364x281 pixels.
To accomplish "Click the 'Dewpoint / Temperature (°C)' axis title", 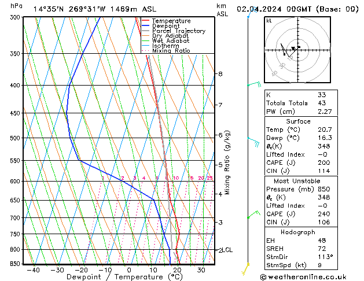I will (124, 277).
